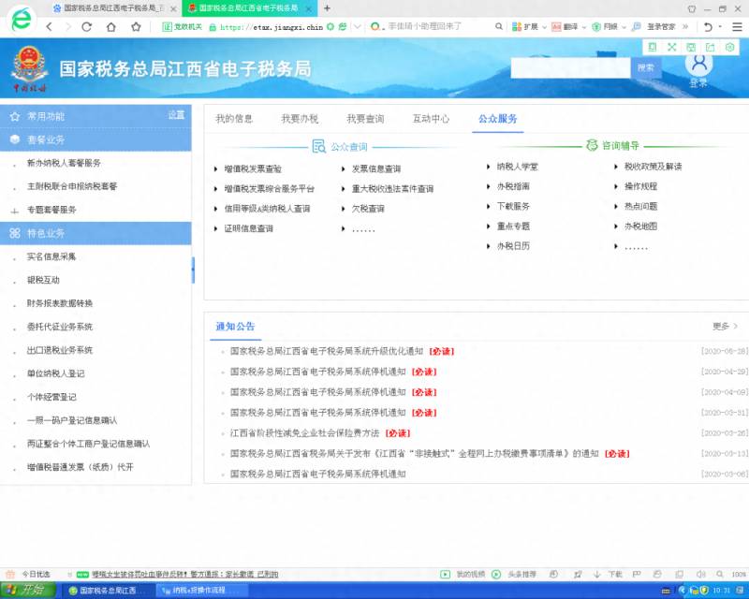Open 信用等级A类纳税人查询 link
Viewport: 749px width, 599px height.
point(267,209)
